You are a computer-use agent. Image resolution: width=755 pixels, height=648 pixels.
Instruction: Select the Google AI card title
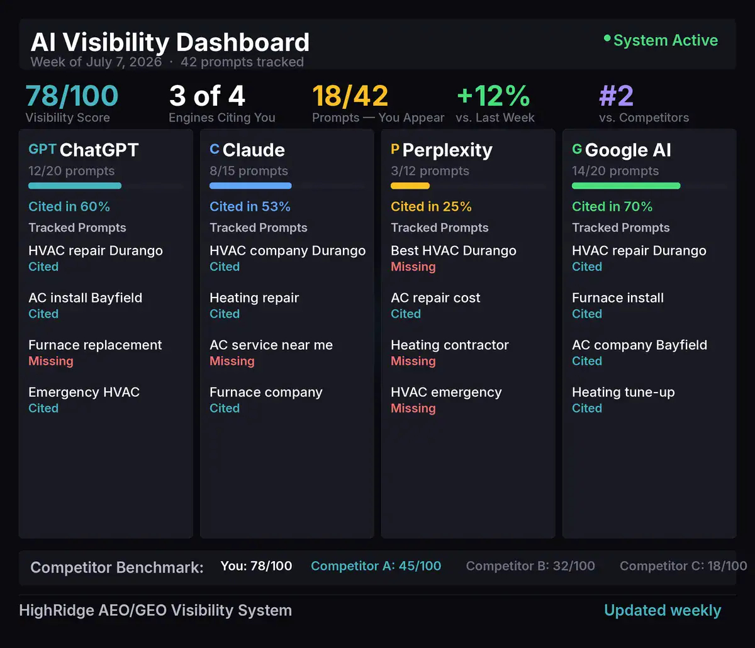click(x=628, y=150)
